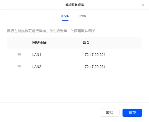Click the drag-to-sort hint text
Viewport: 149px width, 122px height.
point(51,31)
